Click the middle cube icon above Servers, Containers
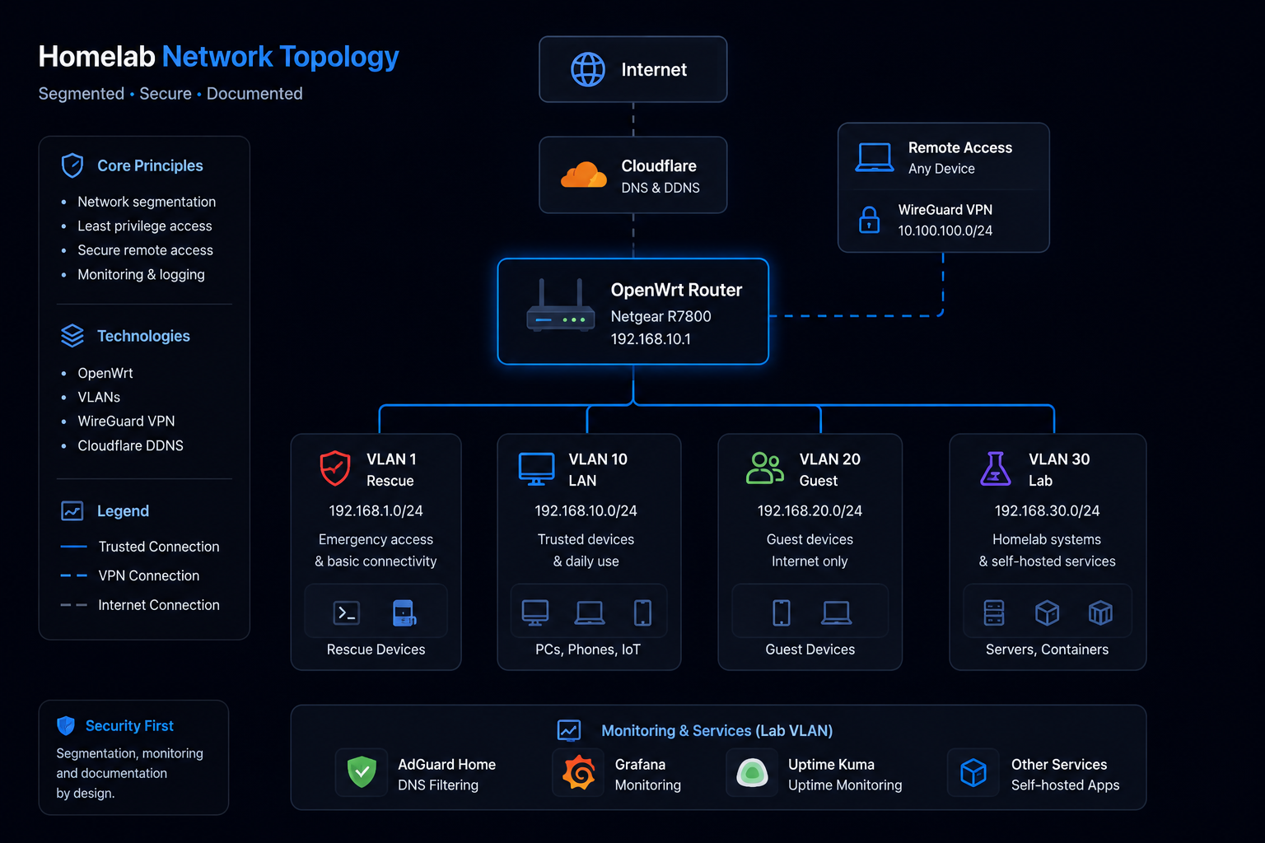Screen dimensions: 1265x843 point(1047,612)
